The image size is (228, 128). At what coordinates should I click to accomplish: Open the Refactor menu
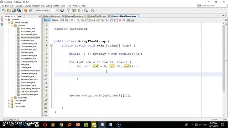point(36,6)
